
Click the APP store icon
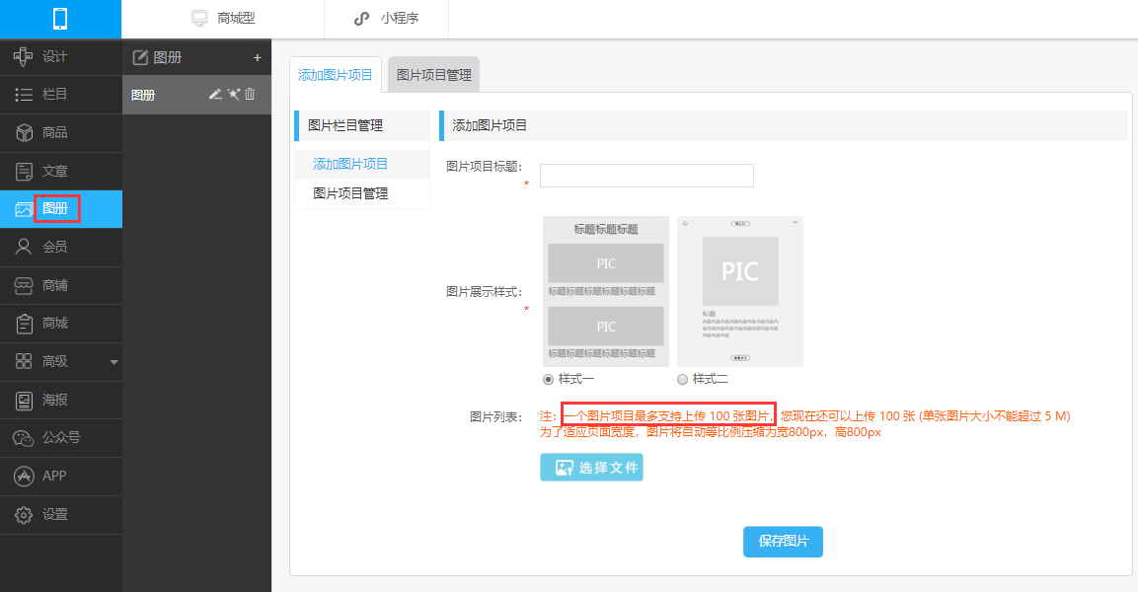24,476
